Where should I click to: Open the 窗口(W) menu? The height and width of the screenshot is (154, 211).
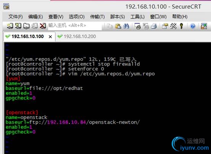point(158,17)
